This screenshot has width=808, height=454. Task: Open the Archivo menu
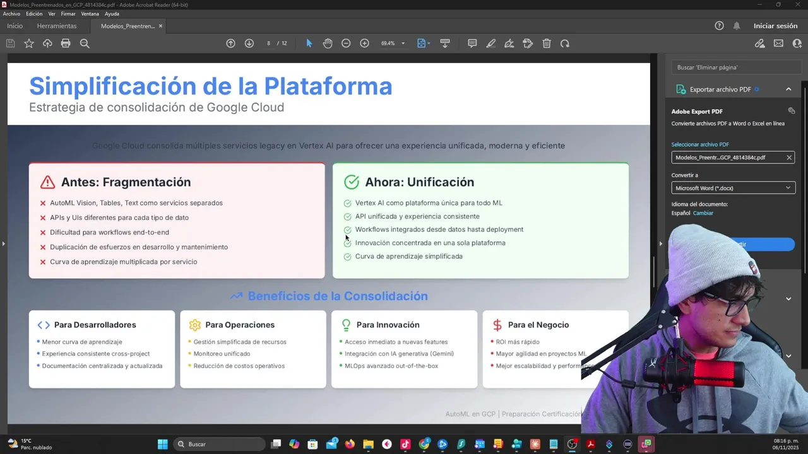(11, 14)
